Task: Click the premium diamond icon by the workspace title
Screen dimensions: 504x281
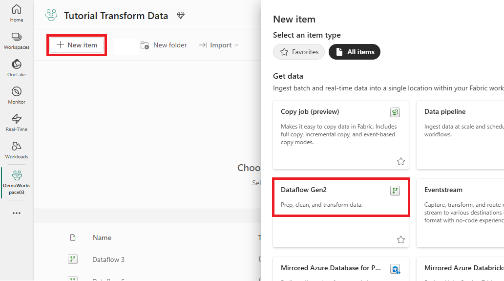Action: (181, 16)
